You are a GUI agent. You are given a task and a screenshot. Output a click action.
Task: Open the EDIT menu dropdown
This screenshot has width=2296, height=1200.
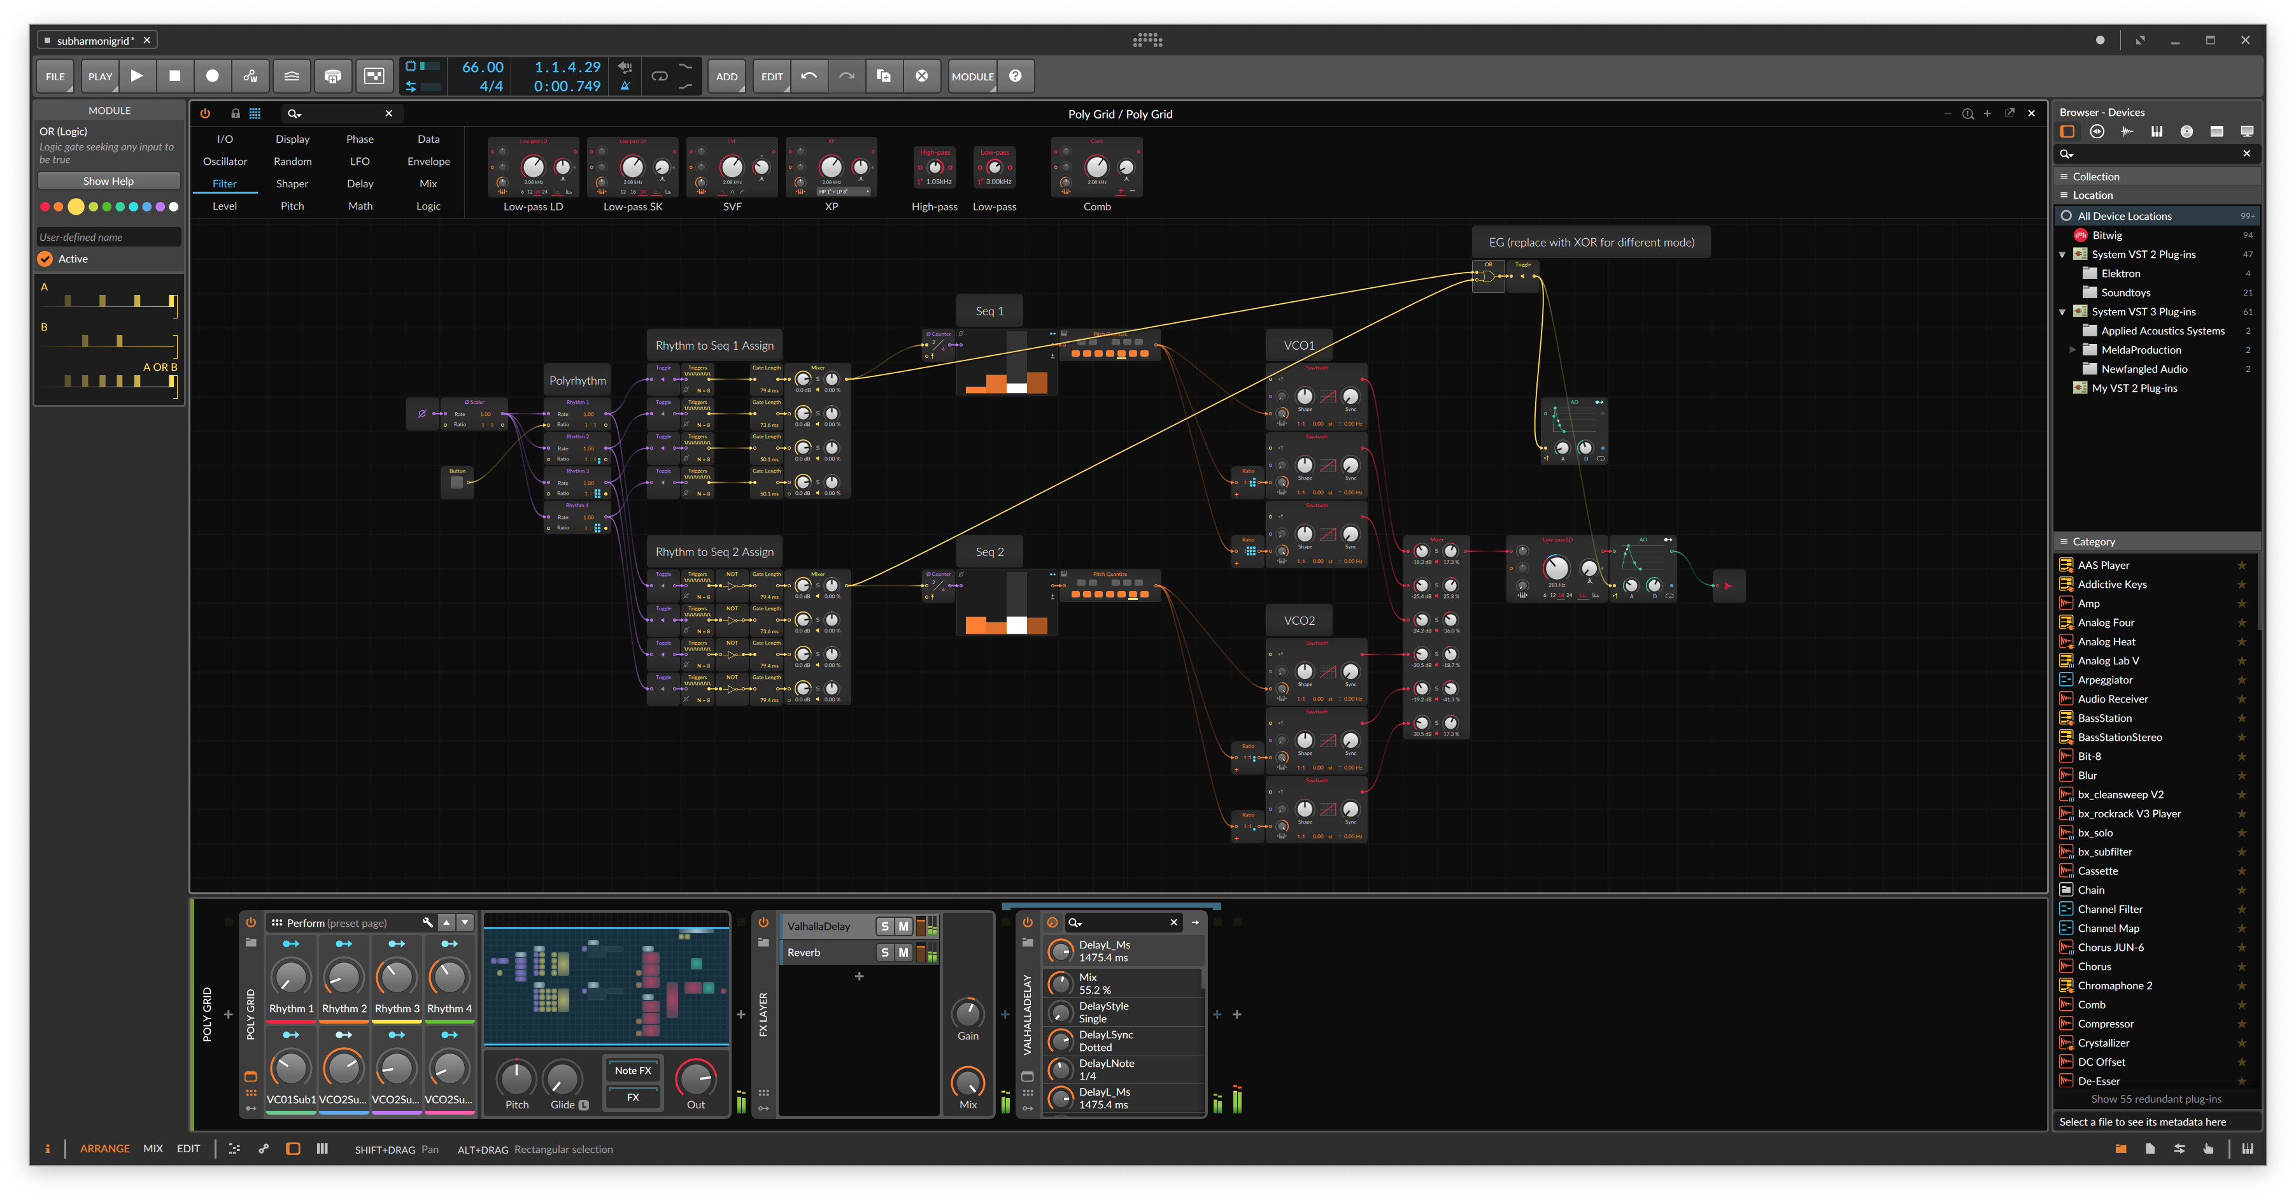pyautogui.click(x=772, y=76)
